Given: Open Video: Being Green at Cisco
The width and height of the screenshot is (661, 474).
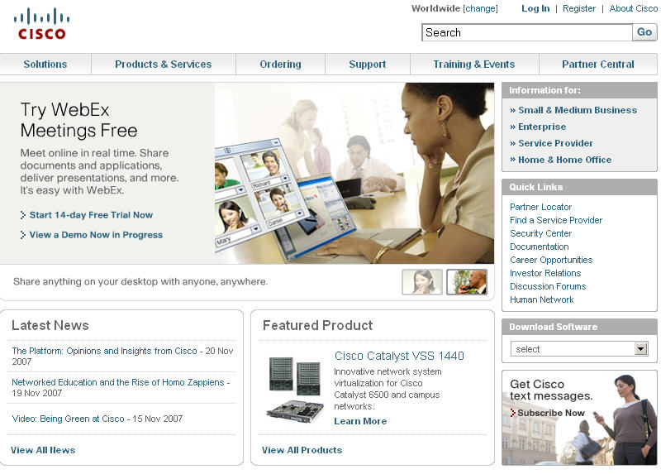Looking at the screenshot, I should [x=69, y=419].
